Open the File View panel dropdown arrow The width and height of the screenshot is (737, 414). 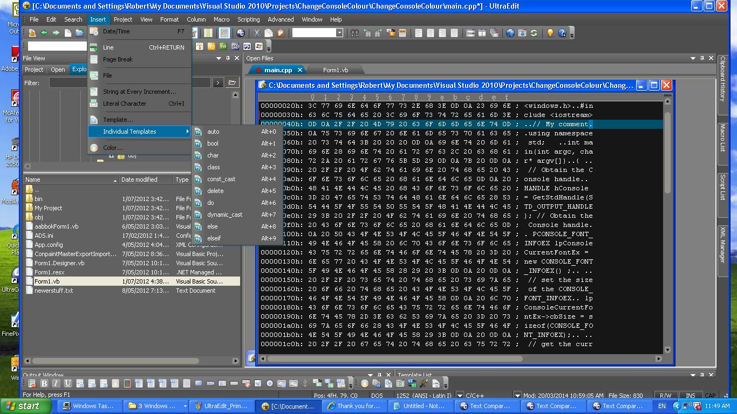pyautogui.click(x=219, y=58)
